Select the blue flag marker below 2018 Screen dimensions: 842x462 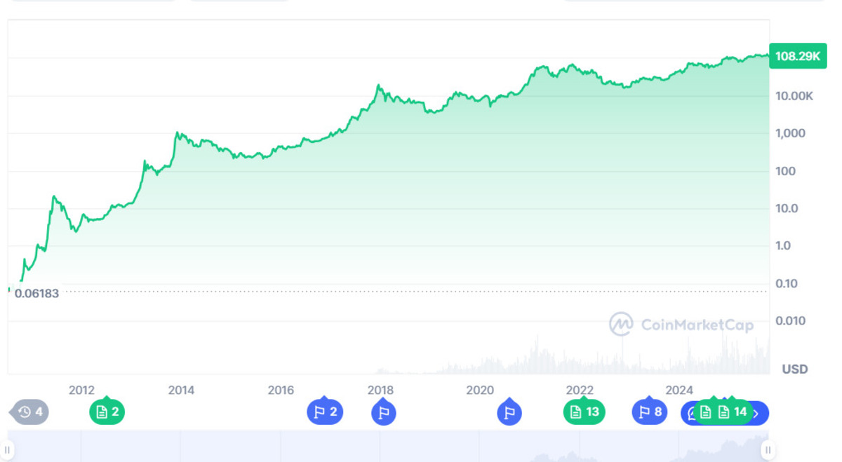(x=384, y=413)
